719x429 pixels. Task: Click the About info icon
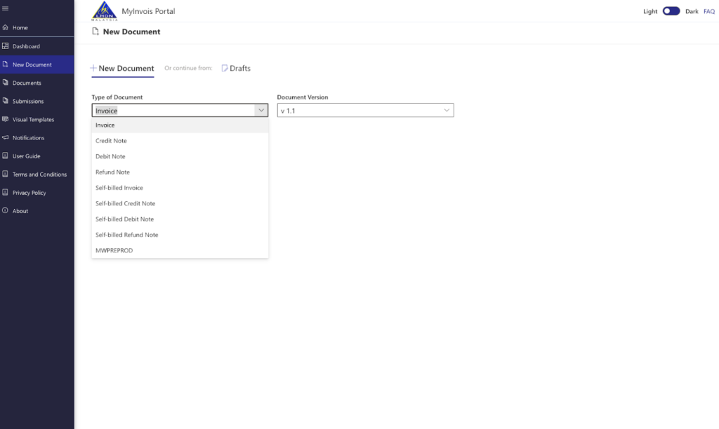(x=6, y=211)
